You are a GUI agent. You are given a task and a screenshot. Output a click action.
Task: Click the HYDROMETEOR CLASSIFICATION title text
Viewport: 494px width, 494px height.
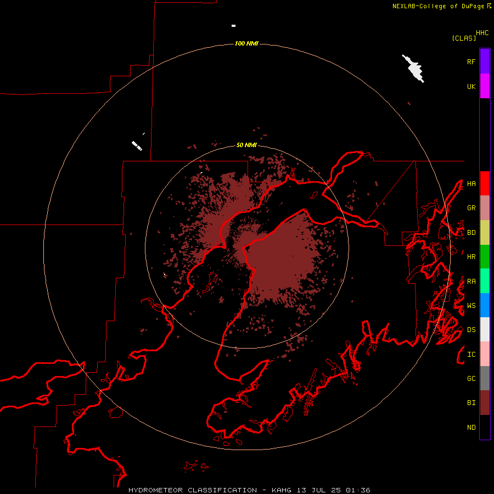(x=193, y=490)
